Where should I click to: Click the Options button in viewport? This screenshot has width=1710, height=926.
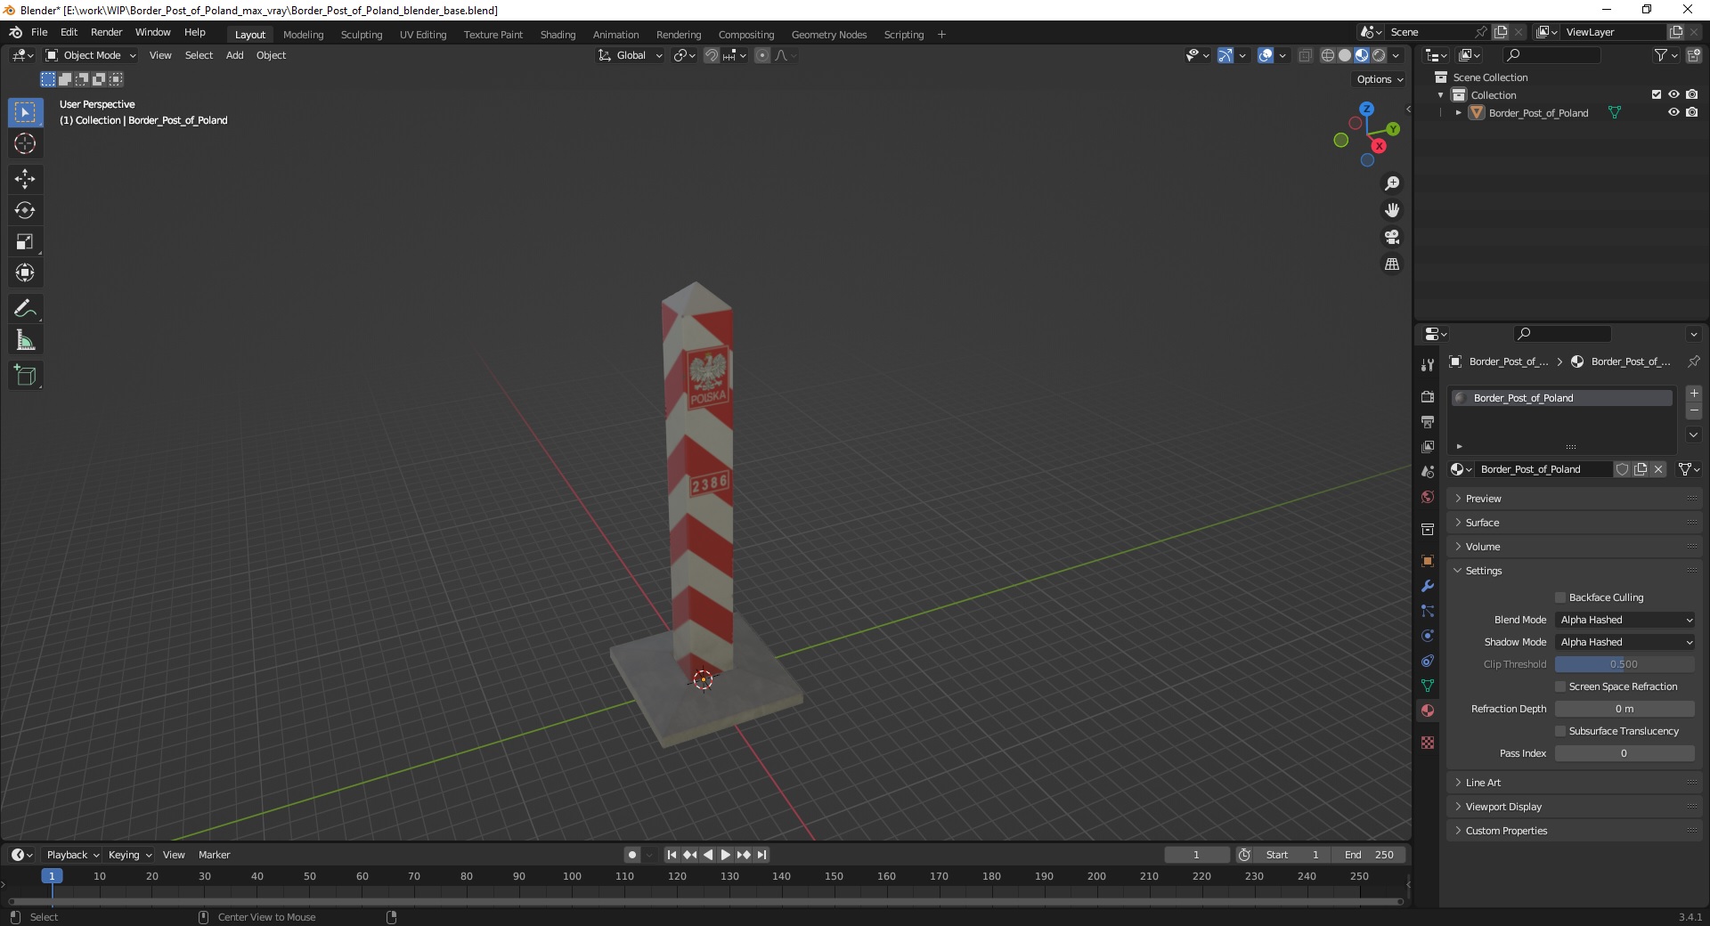pyautogui.click(x=1380, y=79)
